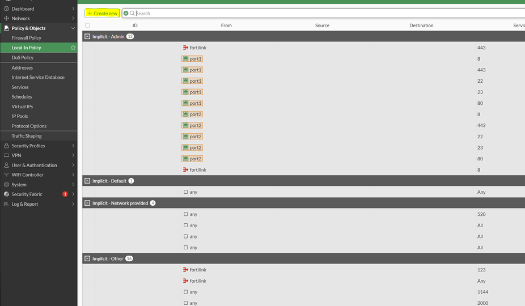The height and width of the screenshot is (306, 525).
Task: Toggle the Local-In Policy favorite star
Action: pos(73,48)
